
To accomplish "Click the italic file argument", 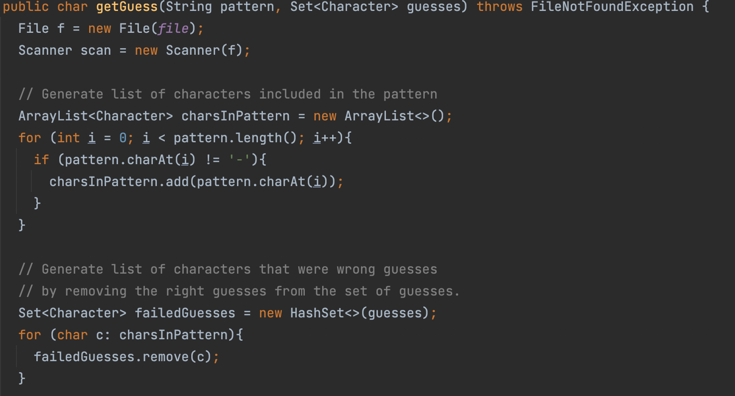I will tap(173, 28).
